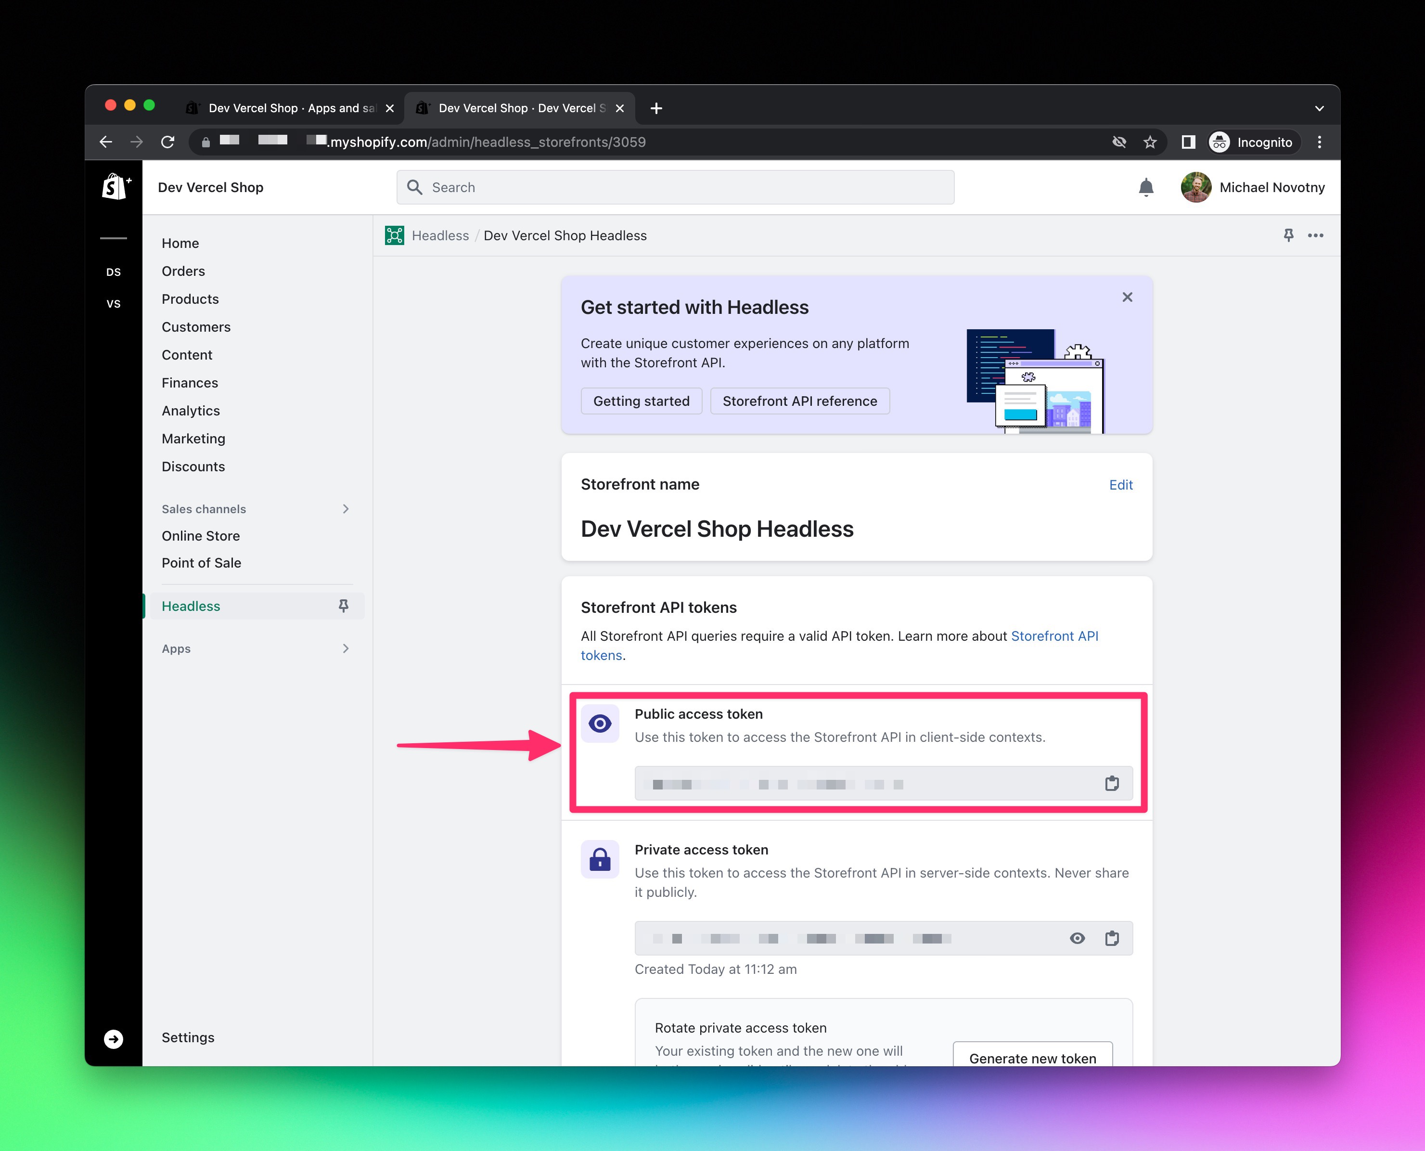Click the Storefront API reference button

click(800, 401)
